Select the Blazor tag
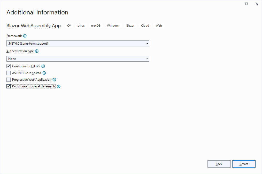The image size is (262, 174). (x=130, y=25)
